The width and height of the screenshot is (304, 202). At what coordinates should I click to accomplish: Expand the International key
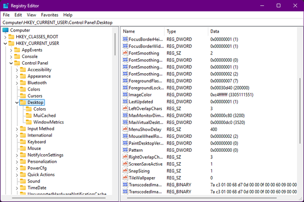(x=17, y=135)
